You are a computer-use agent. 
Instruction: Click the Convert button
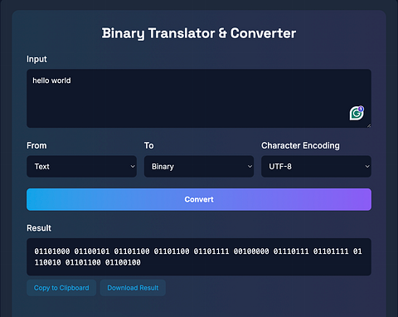pos(199,199)
